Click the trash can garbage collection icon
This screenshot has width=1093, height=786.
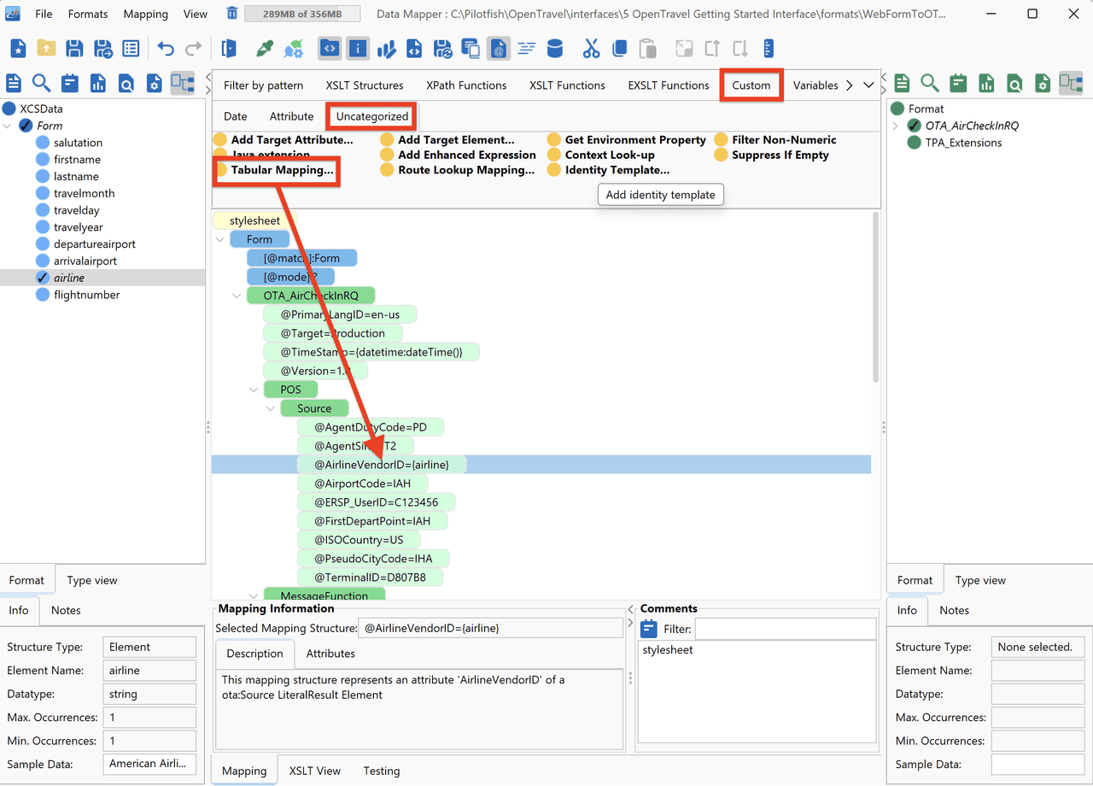pyautogui.click(x=232, y=14)
